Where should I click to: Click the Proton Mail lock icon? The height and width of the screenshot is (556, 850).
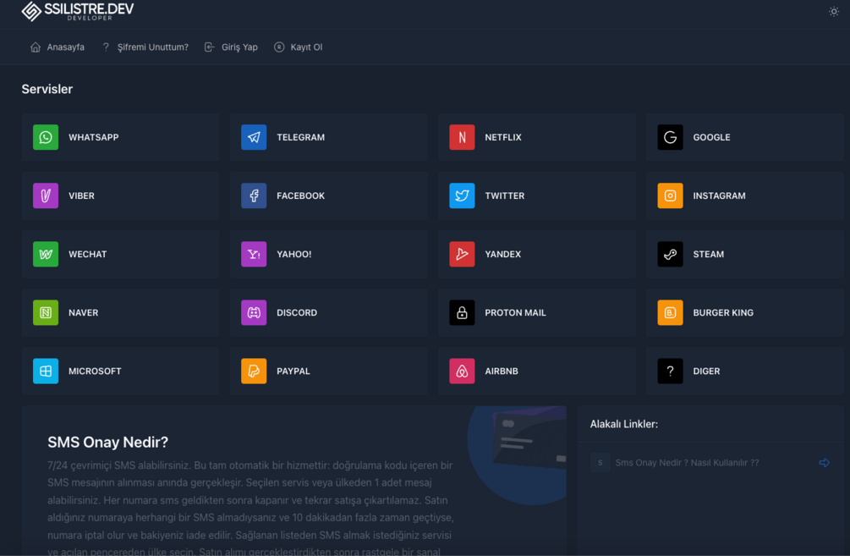(462, 313)
